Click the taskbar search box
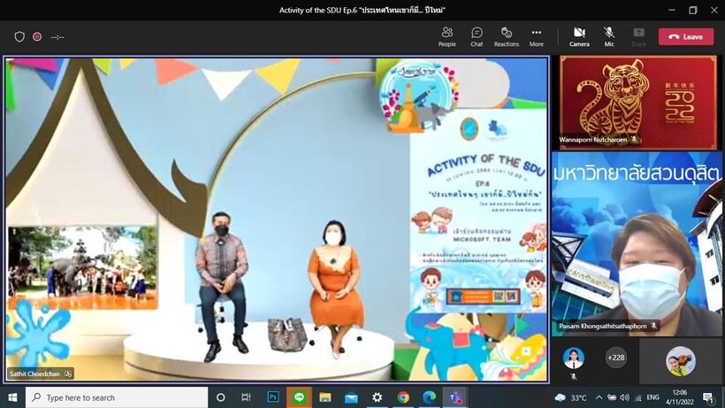This screenshot has width=725, height=408. click(117, 398)
